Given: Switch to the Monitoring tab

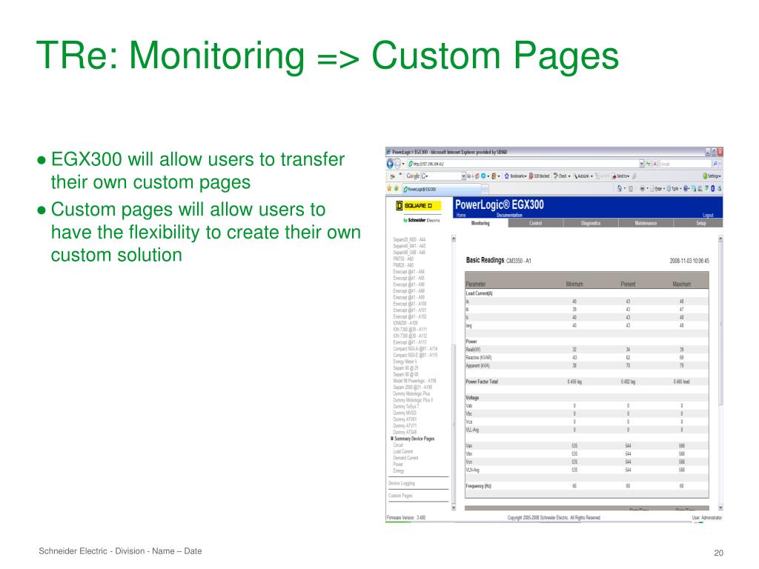Looking at the screenshot, I should click(x=480, y=223).
